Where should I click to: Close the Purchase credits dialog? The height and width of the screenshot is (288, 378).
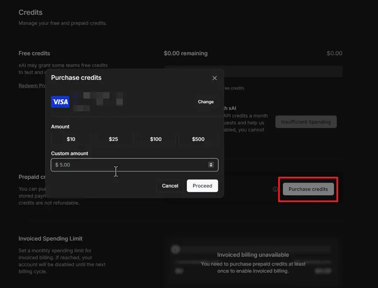[x=214, y=78]
